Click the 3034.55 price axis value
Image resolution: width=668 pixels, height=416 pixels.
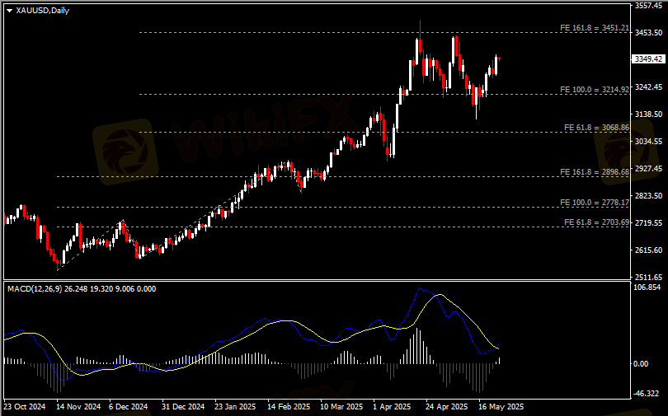coord(648,142)
